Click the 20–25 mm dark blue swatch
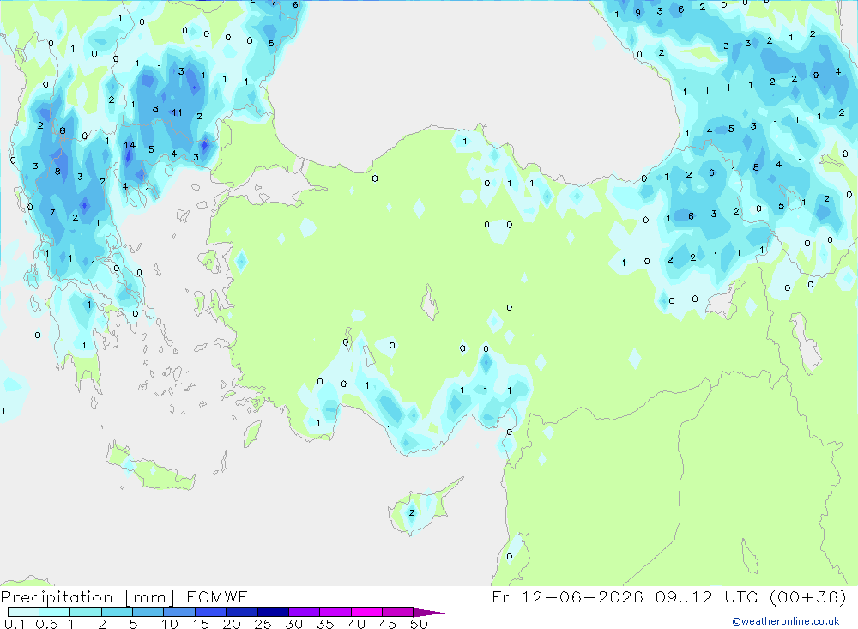Viewport: 858px width, 629px height. point(241,612)
